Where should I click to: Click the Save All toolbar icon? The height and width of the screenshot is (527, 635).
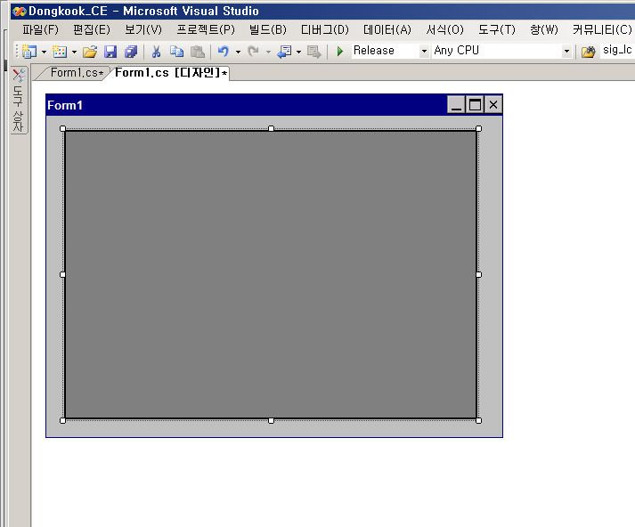pos(131,52)
